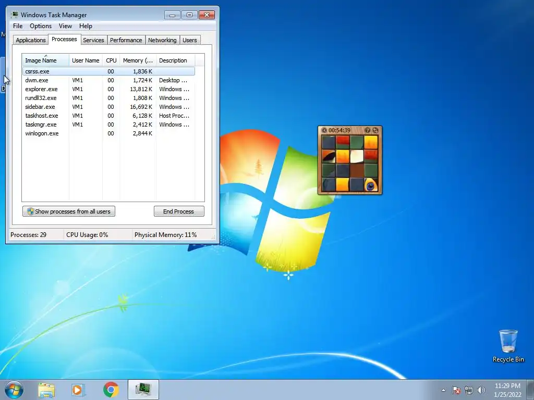
Task: Open Windows Explorer from the taskbar
Action: click(x=46, y=390)
